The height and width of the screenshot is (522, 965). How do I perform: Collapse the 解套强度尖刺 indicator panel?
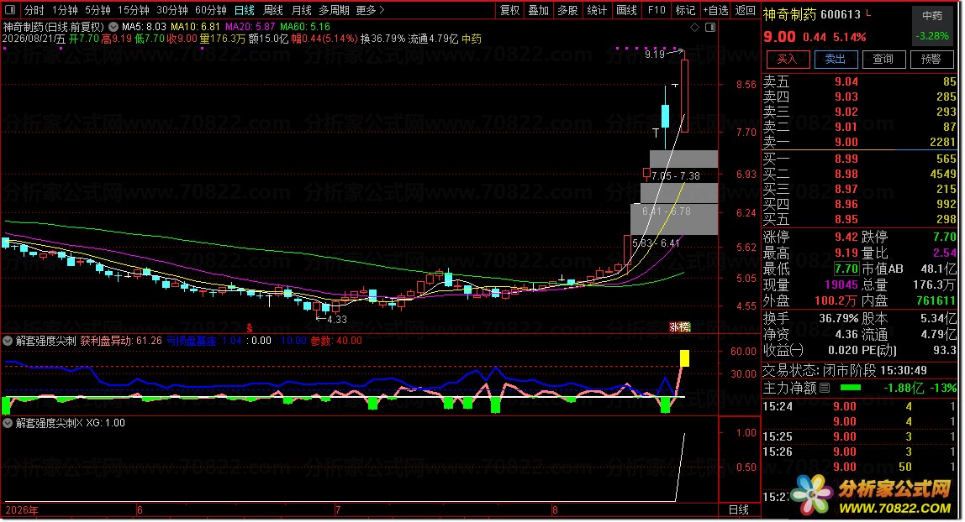tap(8, 341)
